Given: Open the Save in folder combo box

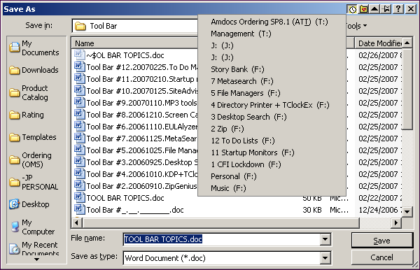Looking at the screenshot, I should click(x=135, y=26).
